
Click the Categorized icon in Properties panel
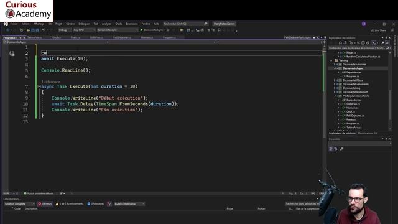pyautogui.click(x=331, y=149)
